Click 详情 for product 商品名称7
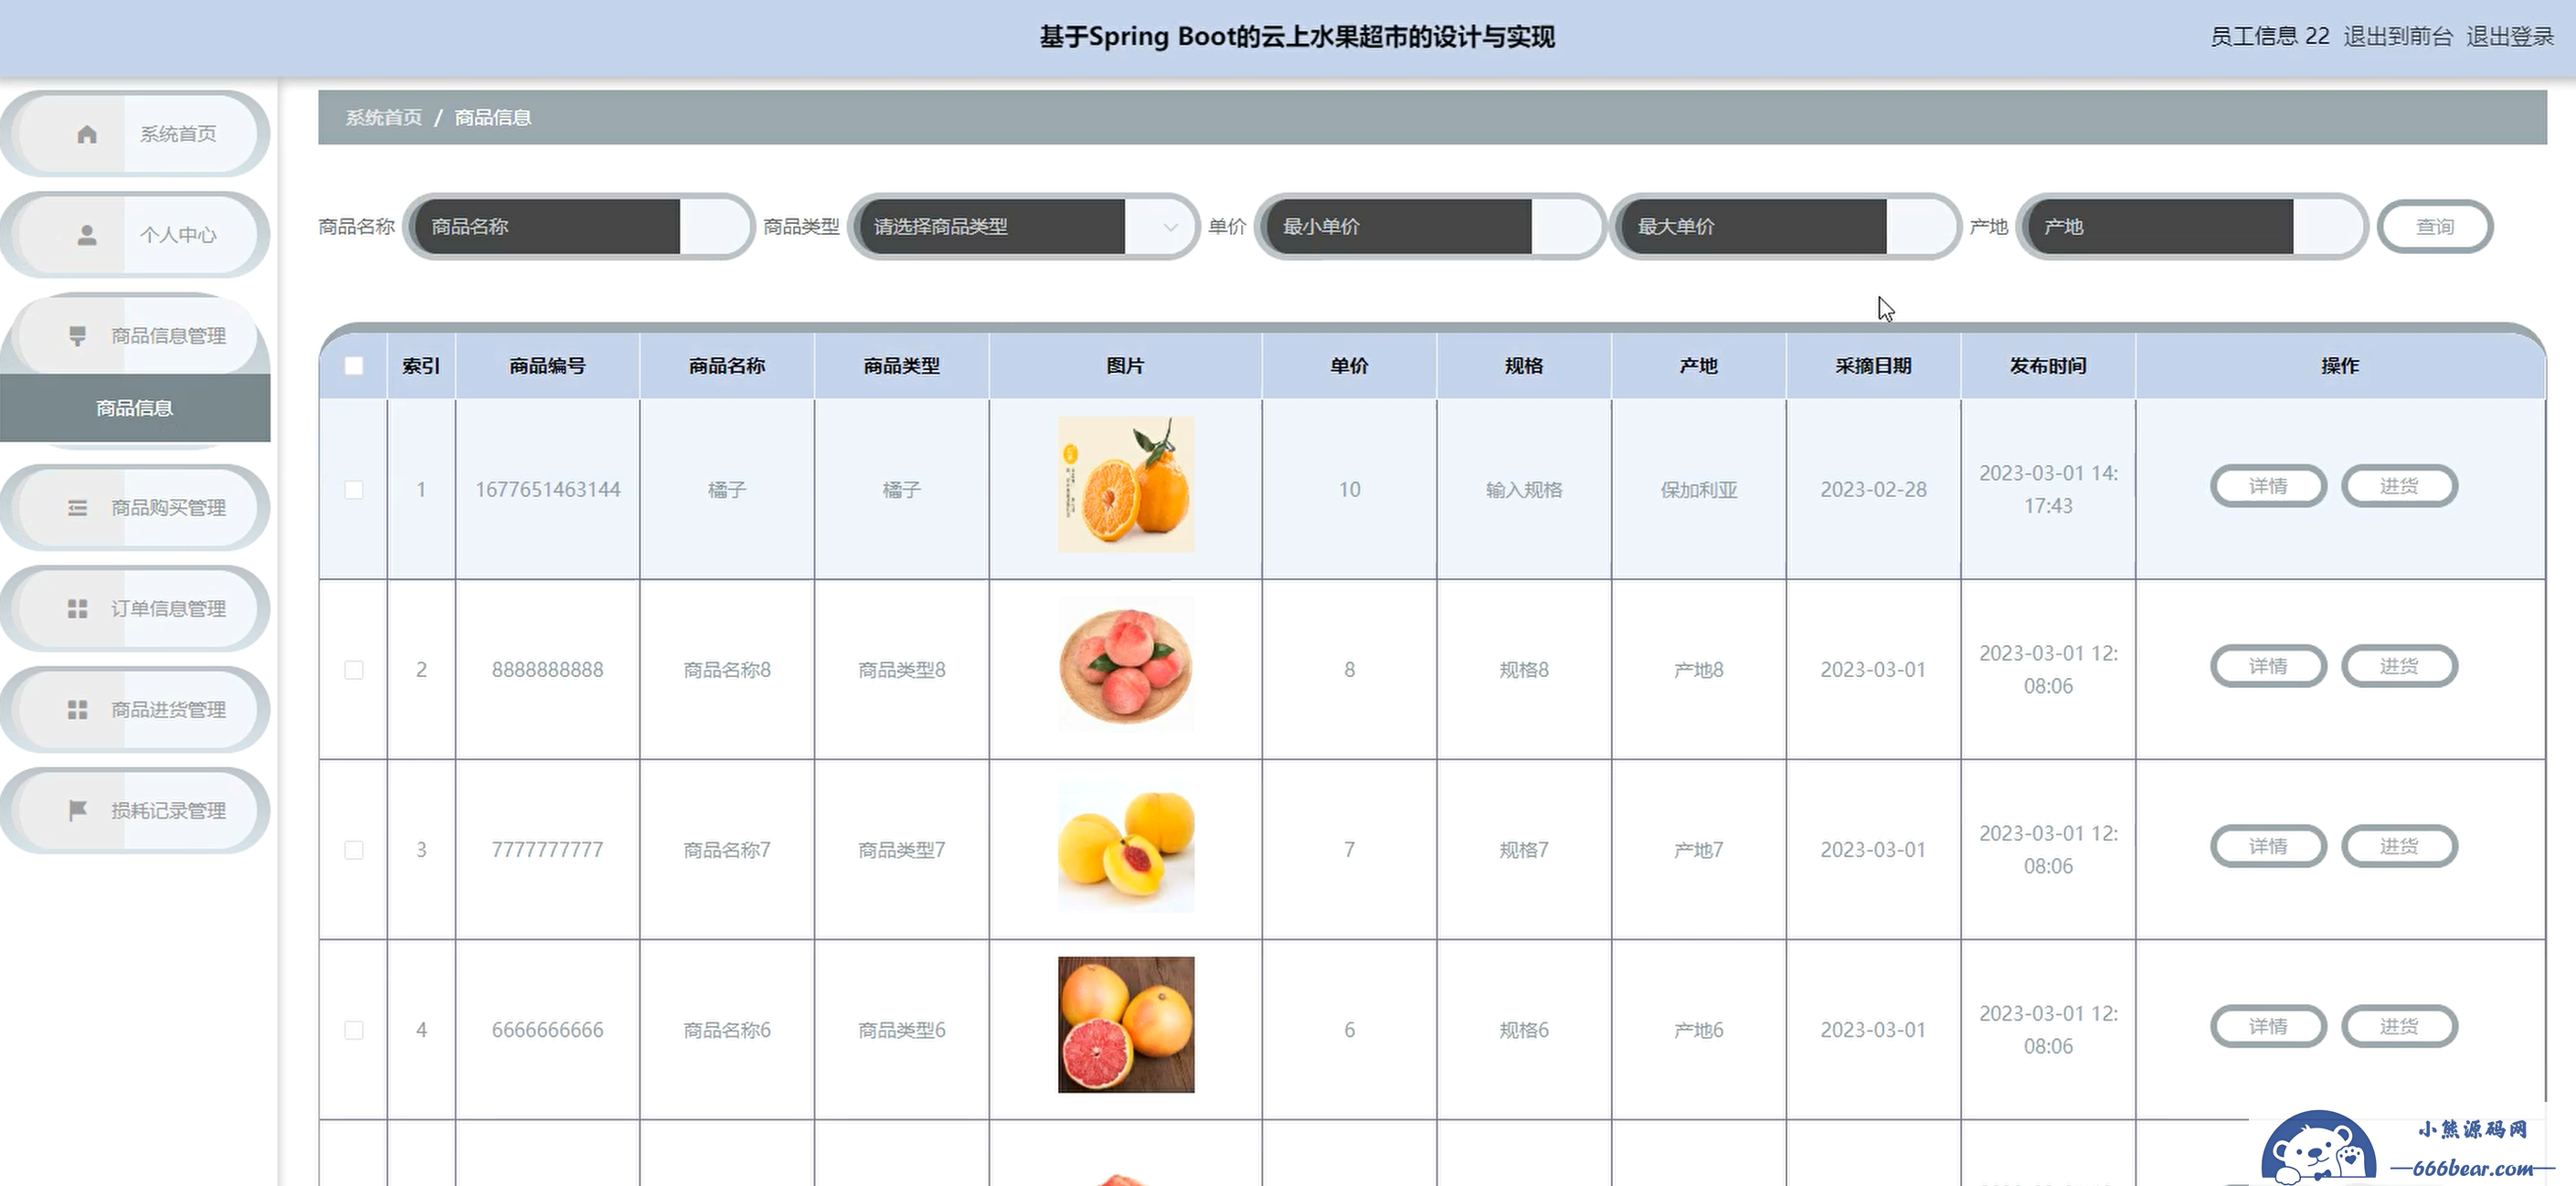 pos(2268,846)
